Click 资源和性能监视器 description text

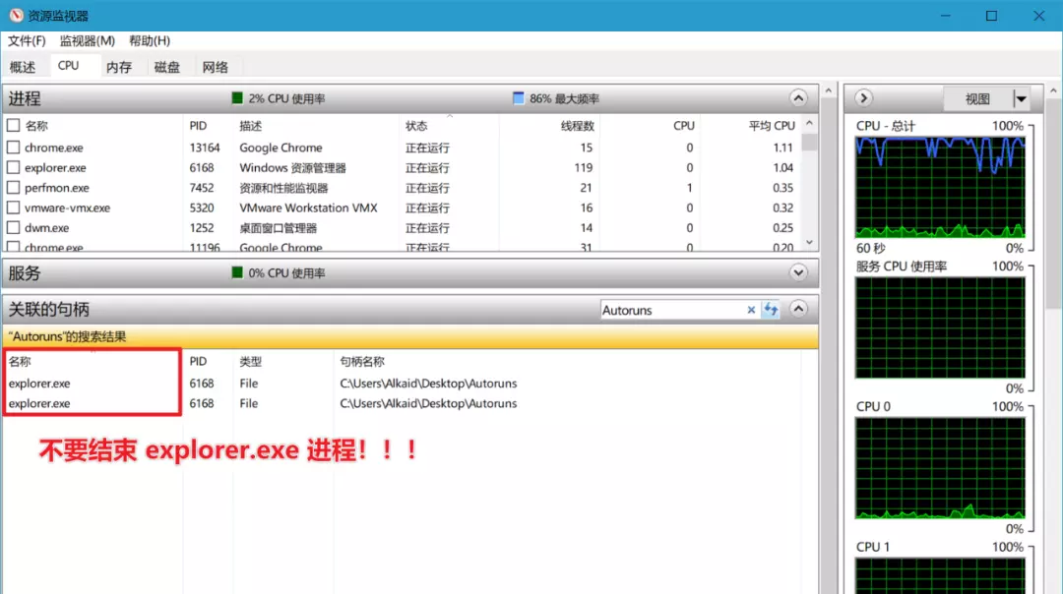tap(283, 188)
